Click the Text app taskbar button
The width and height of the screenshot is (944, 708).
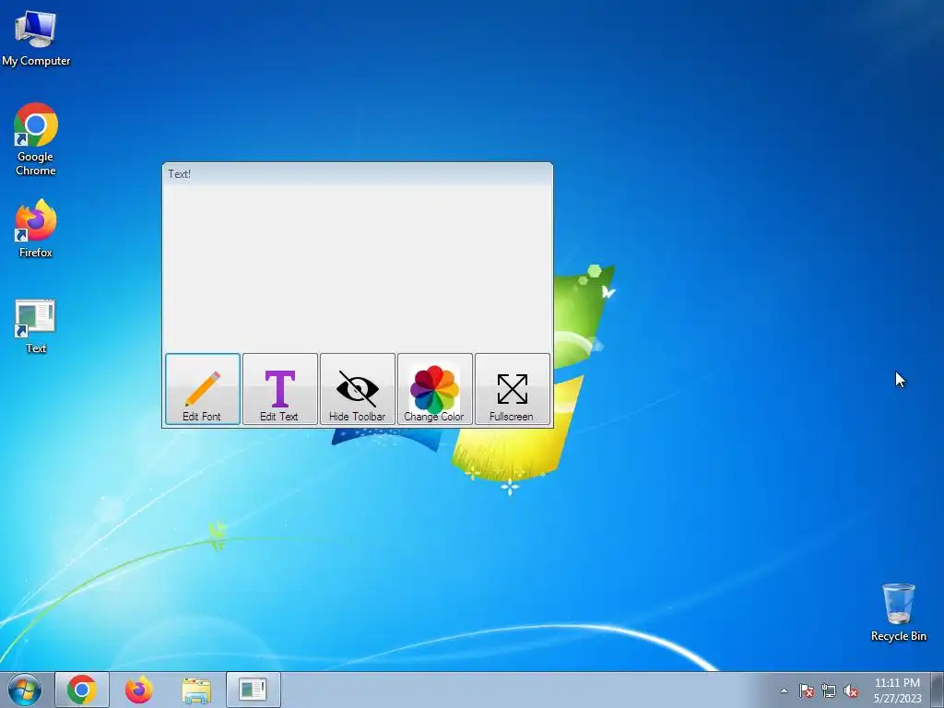click(254, 690)
